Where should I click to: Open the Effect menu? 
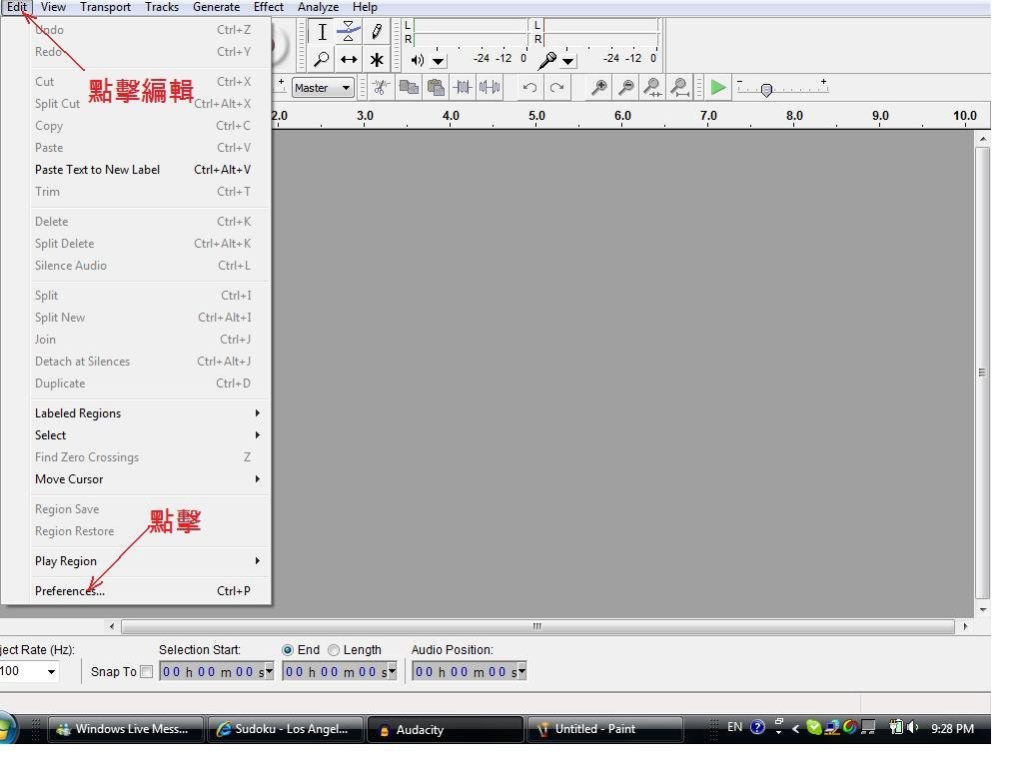pos(268,7)
